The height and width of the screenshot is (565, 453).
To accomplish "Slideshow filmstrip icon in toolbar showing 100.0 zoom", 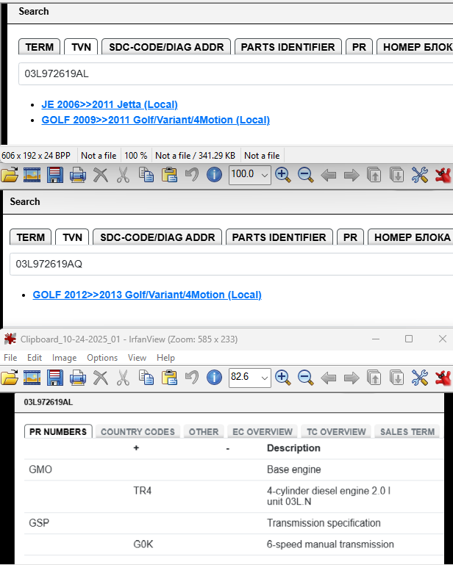I will (x=32, y=175).
